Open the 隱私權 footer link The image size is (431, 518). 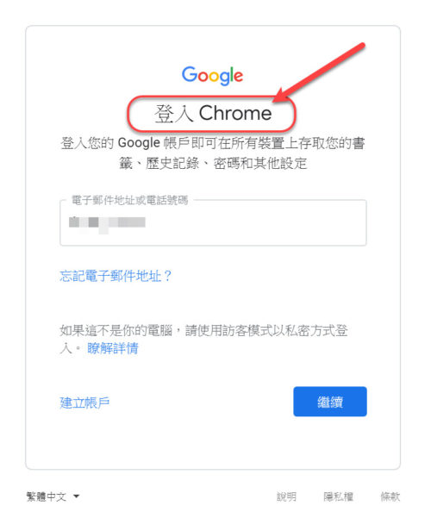pyautogui.click(x=339, y=496)
